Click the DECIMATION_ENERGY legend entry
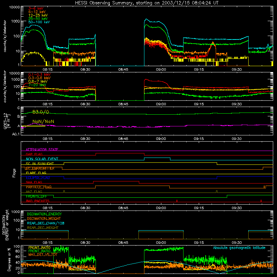The width and height of the screenshot is (277, 277). point(44,214)
